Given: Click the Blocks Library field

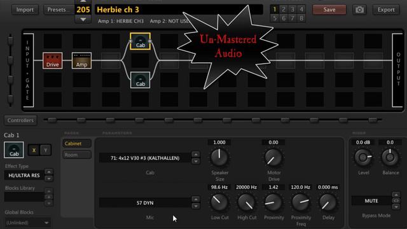Looking at the screenshot, I should tap(24, 197).
